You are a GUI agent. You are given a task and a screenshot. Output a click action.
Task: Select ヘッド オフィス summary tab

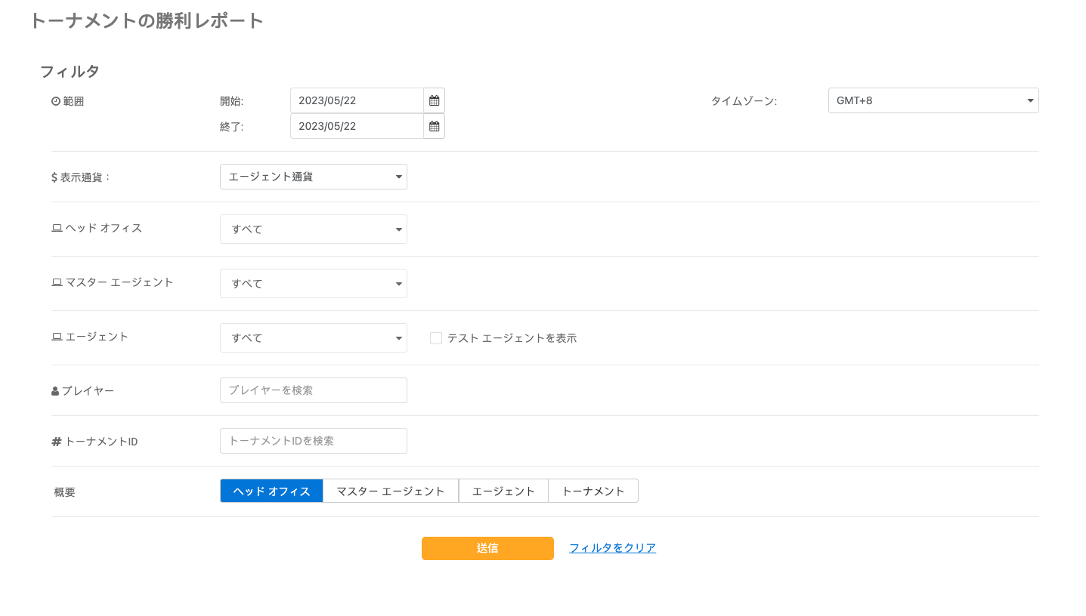click(x=271, y=491)
